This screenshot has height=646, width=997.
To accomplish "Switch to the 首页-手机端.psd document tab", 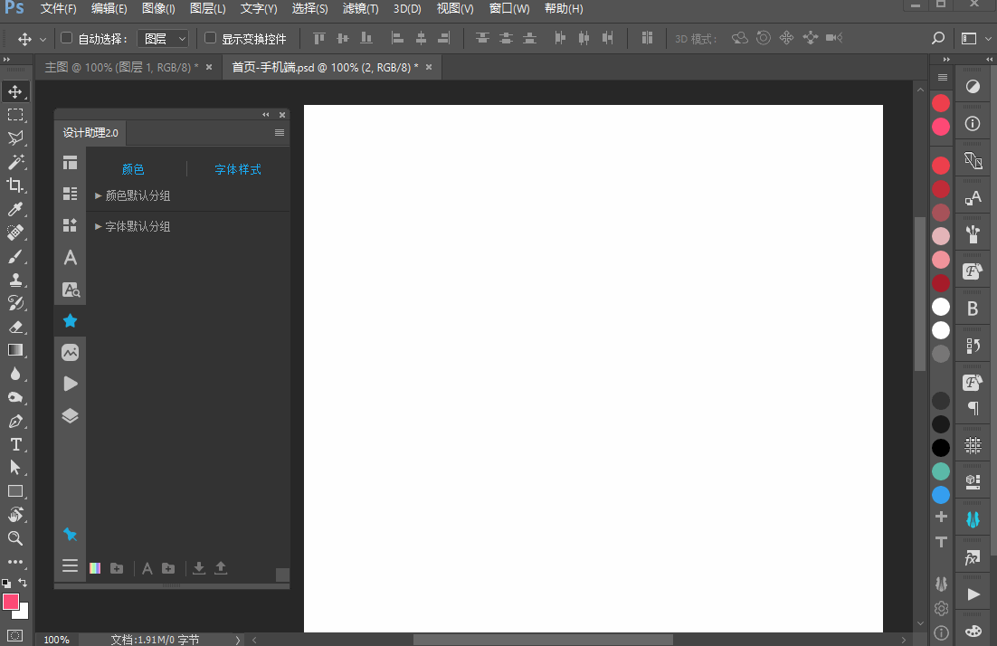I will click(x=324, y=67).
